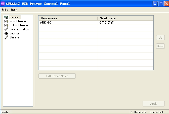
Task: Click the Devices sound card icon
Action: point(6,17)
